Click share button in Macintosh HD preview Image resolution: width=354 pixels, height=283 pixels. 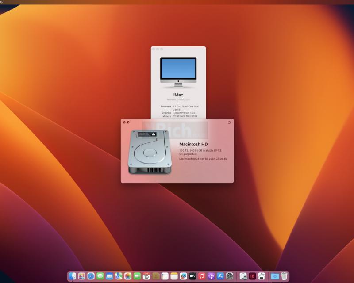click(x=229, y=122)
